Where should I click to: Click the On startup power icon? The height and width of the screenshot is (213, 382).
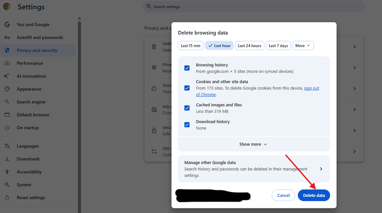pyautogui.click(x=7, y=127)
